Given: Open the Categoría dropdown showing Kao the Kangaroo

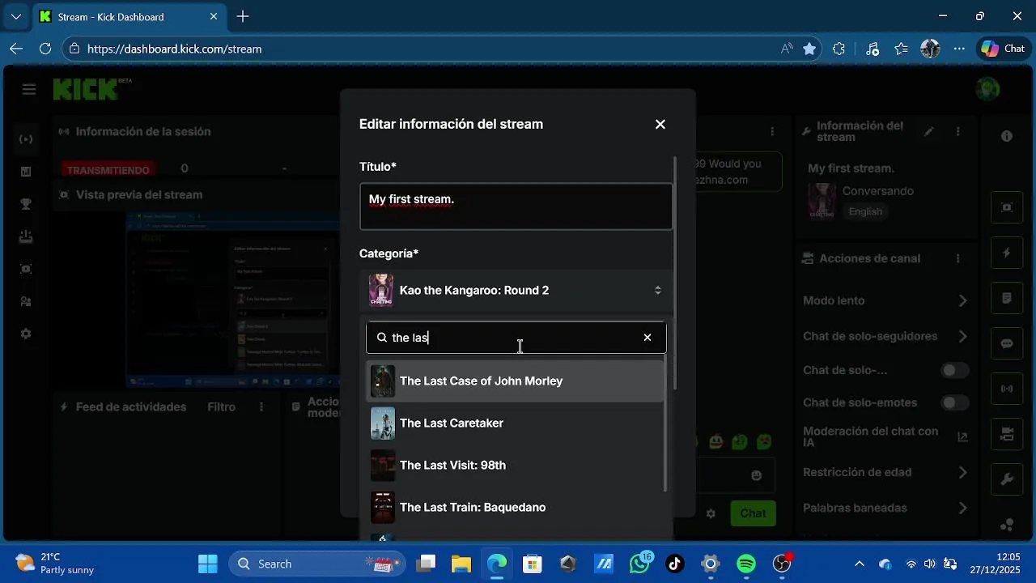Looking at the screenshot, I should coord(516,290).
